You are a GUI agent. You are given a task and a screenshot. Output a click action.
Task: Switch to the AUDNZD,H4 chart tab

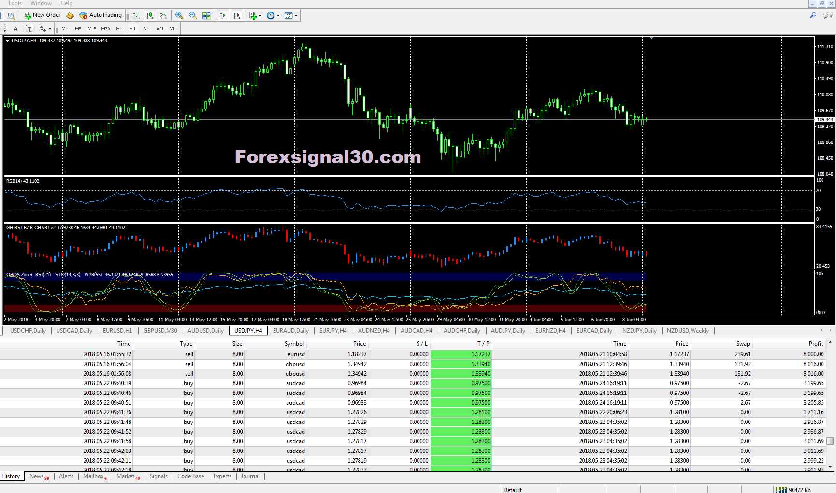point(374,331)
